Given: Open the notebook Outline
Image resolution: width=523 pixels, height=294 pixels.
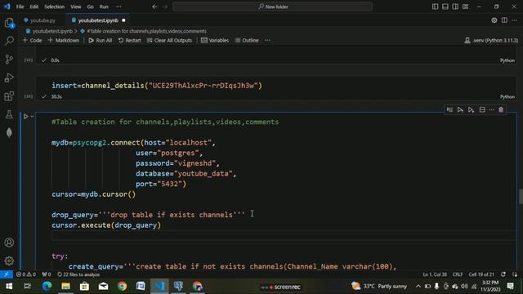Looking at the screenshot, I should click(x=247, y=40).
